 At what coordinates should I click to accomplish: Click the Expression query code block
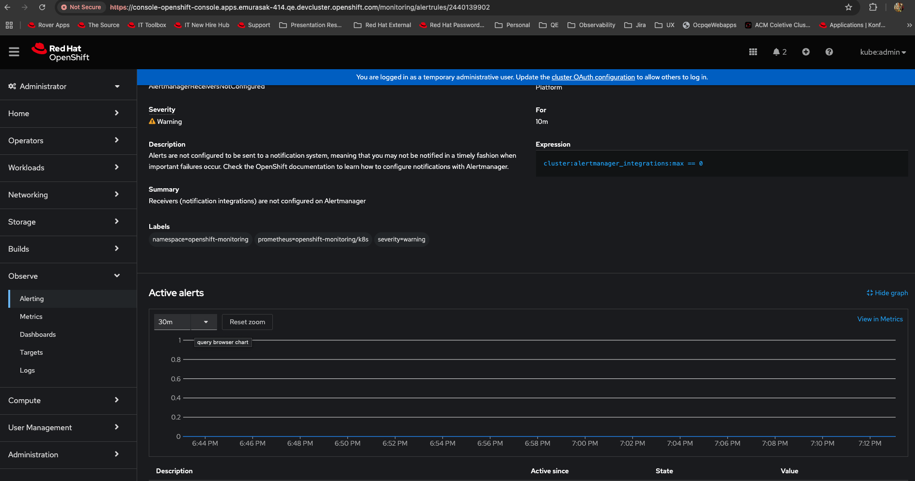point(722,164)
